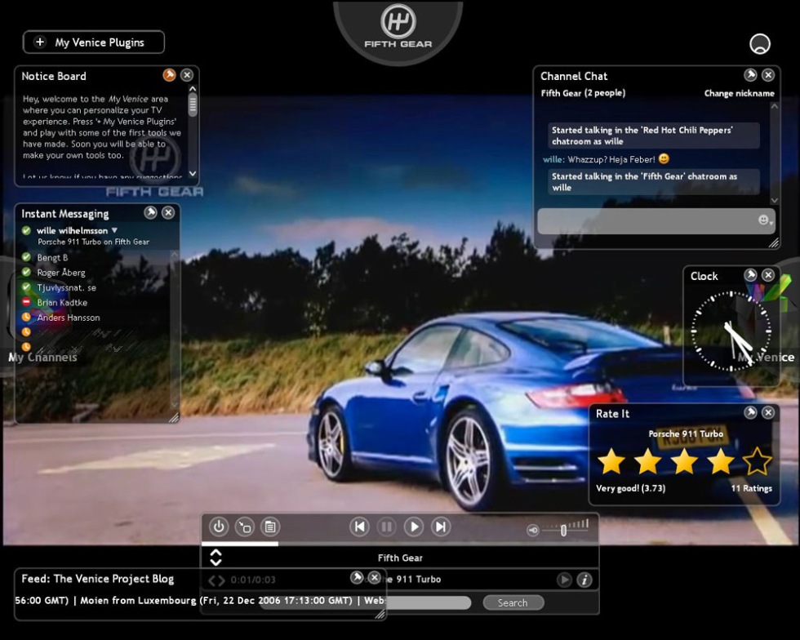Toggle the pin on the Notice Board widget

(x=169, y=76)
